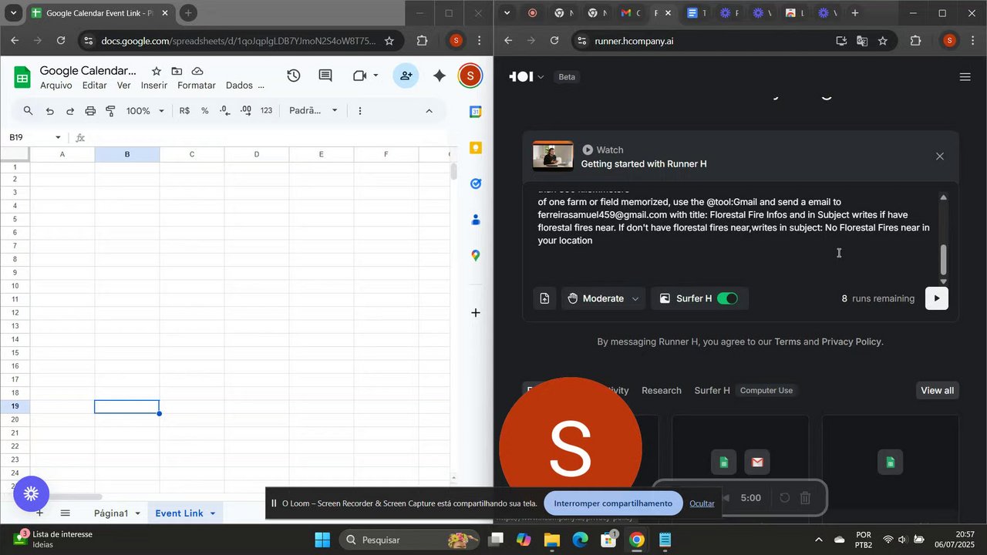
Task: Click the name box showing B19
Action: coord(29,137)
